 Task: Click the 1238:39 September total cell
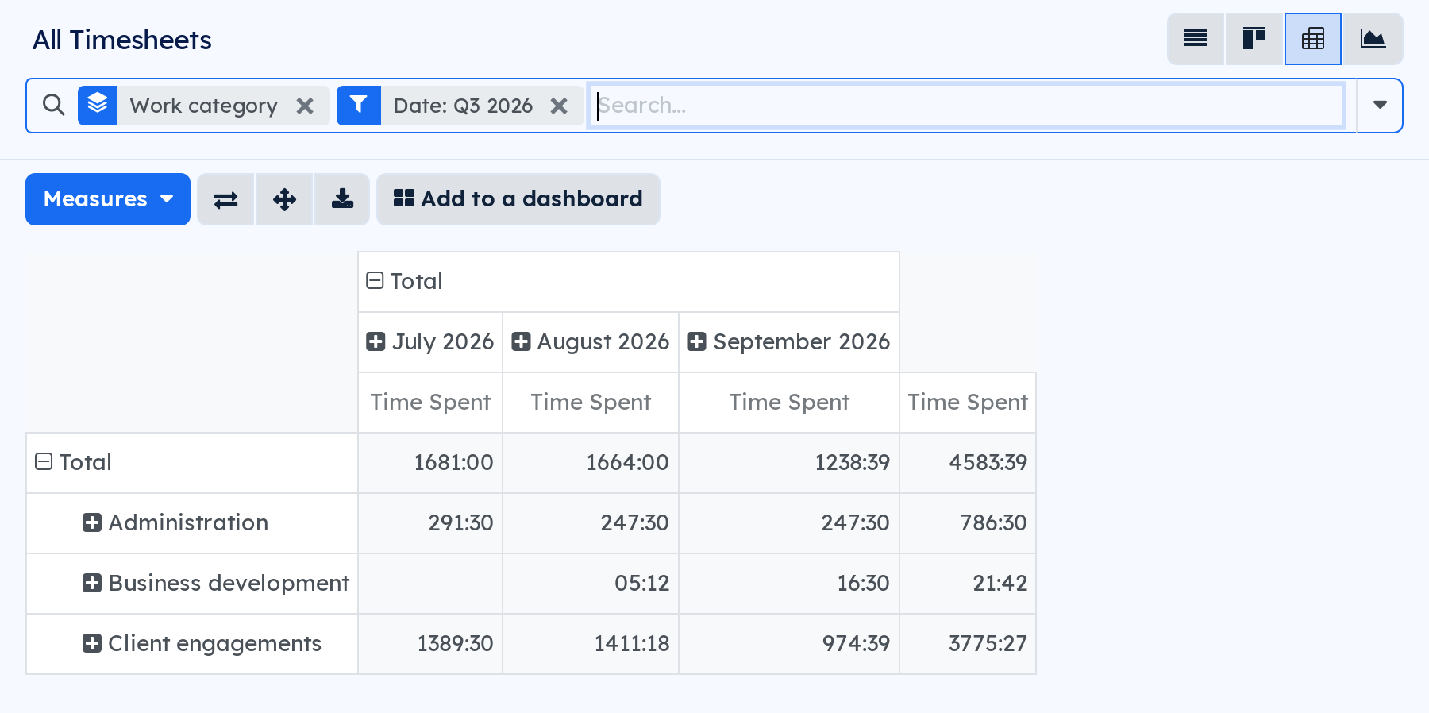tap(789, 463)
